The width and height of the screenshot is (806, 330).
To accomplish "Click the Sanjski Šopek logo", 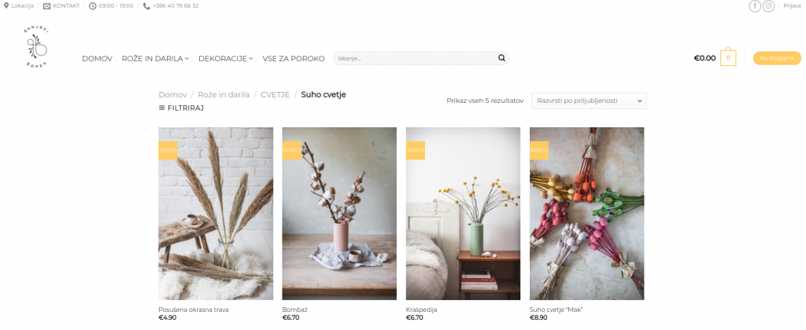I will click(x=36, y=48).
